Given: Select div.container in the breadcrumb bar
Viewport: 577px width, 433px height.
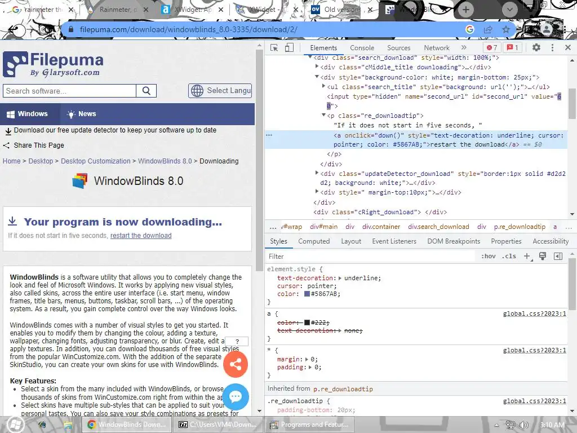Looking at the screenshot, I should coord(381,227).
